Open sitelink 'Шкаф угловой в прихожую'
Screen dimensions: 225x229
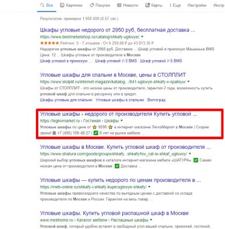[66, 61]
